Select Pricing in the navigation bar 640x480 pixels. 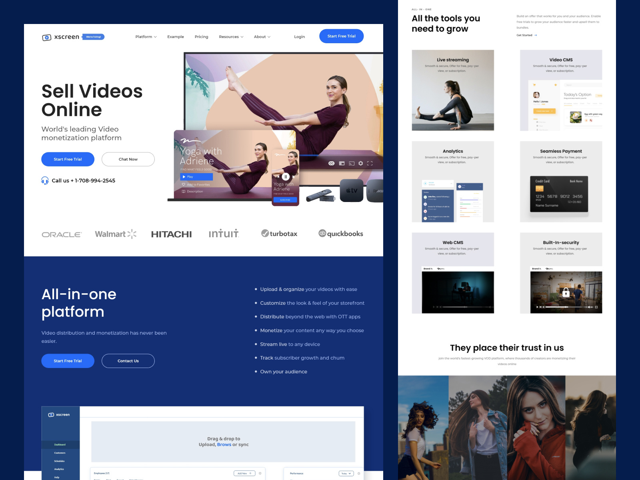pyautogui.click(x=201, y=37)
